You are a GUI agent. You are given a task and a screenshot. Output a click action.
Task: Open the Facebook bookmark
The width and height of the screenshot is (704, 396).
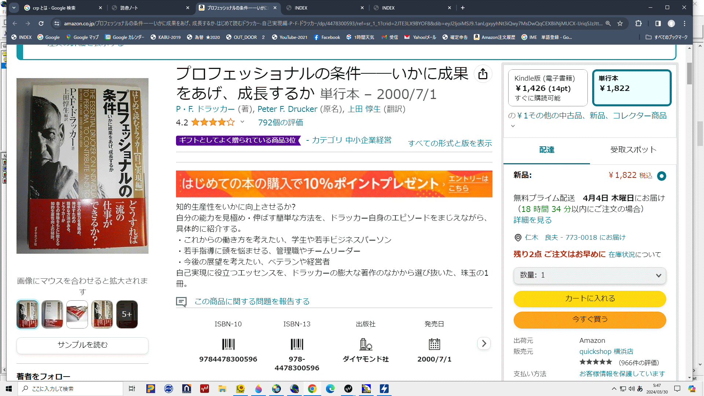click(x=327, y=37)
